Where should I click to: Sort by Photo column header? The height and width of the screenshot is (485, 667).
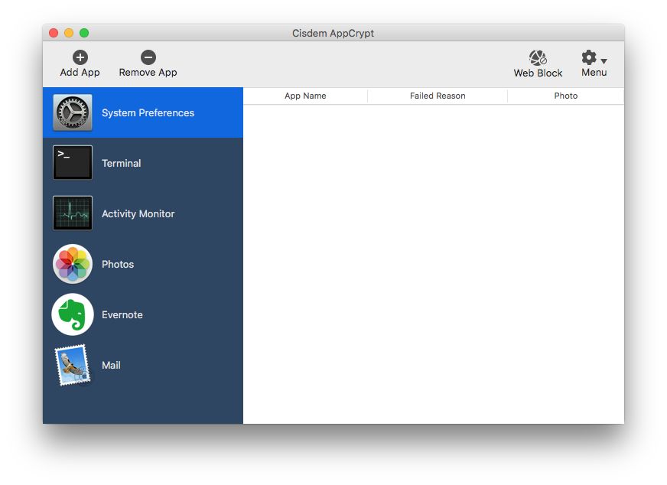566,96
